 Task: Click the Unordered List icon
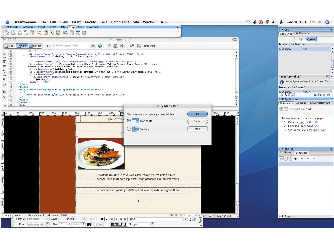point(112,225)
